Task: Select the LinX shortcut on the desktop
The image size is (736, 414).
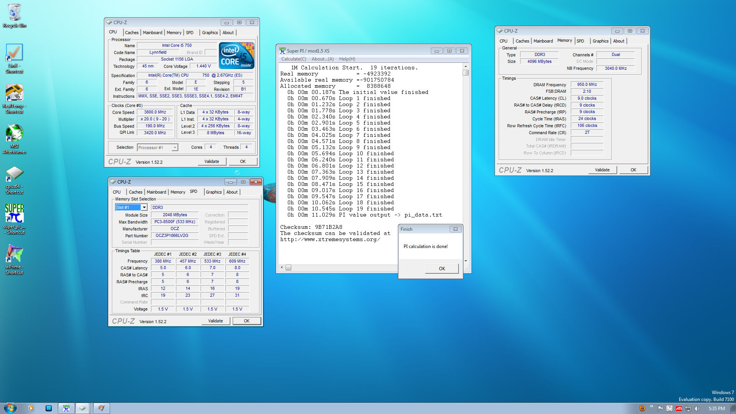Action: tap(14, 58)
